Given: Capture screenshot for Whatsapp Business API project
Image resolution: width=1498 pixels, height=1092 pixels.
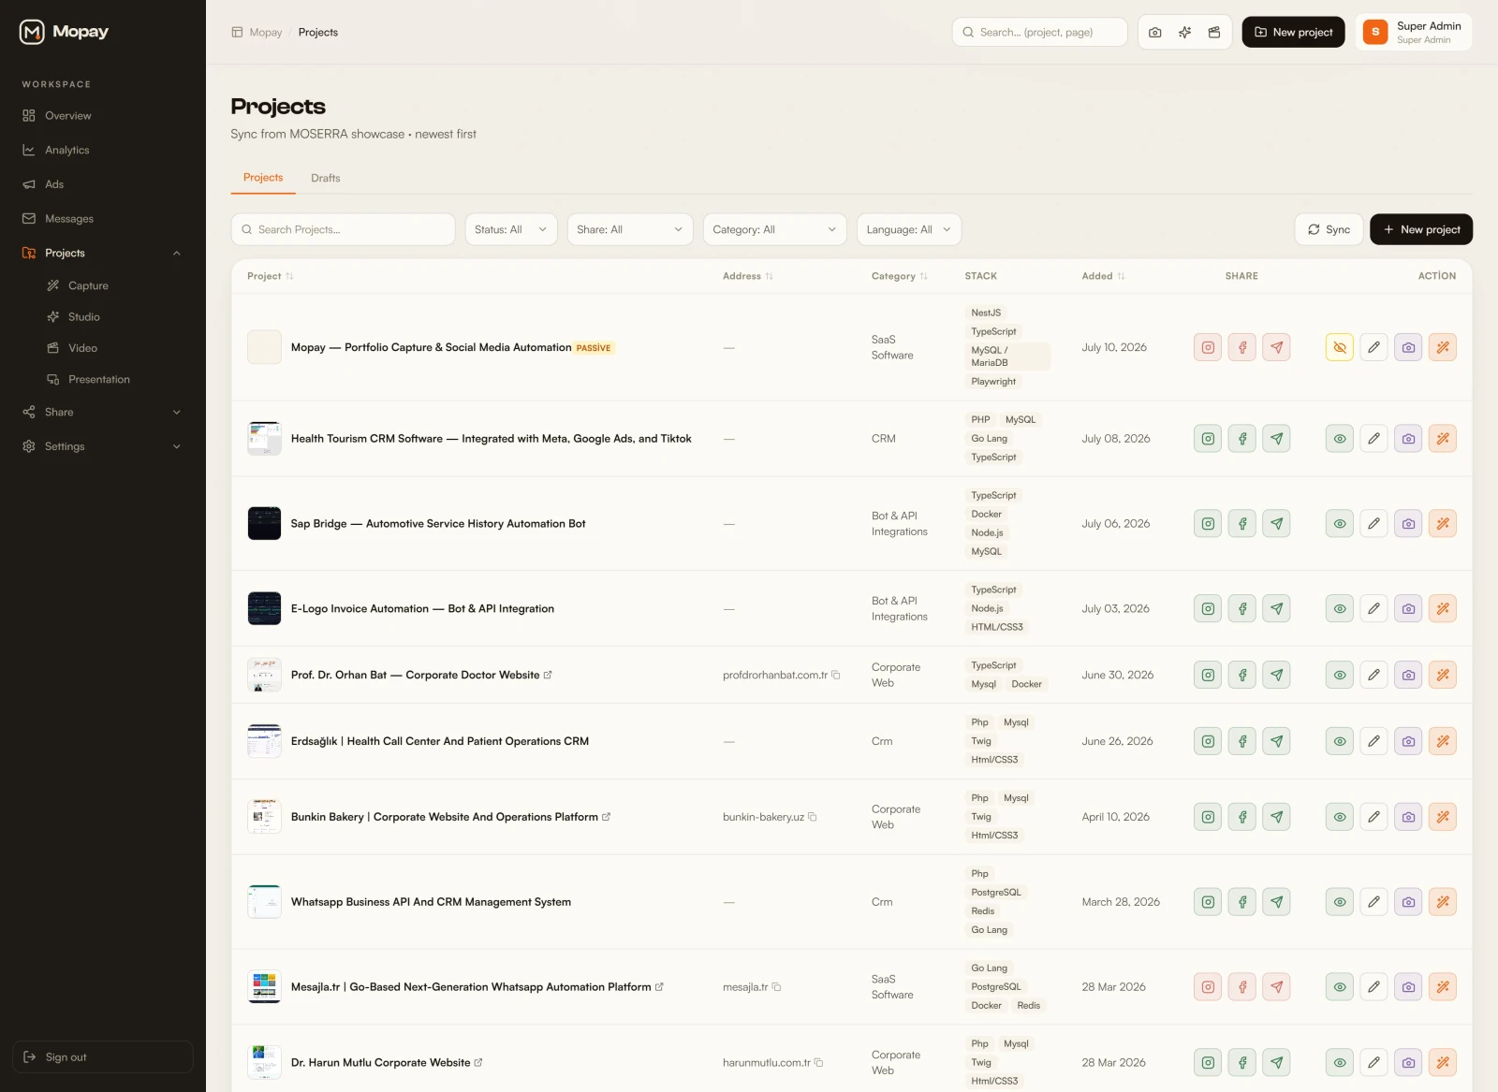Looking at the screenshot, I should pyautogui.click(x=1408, y=902).
